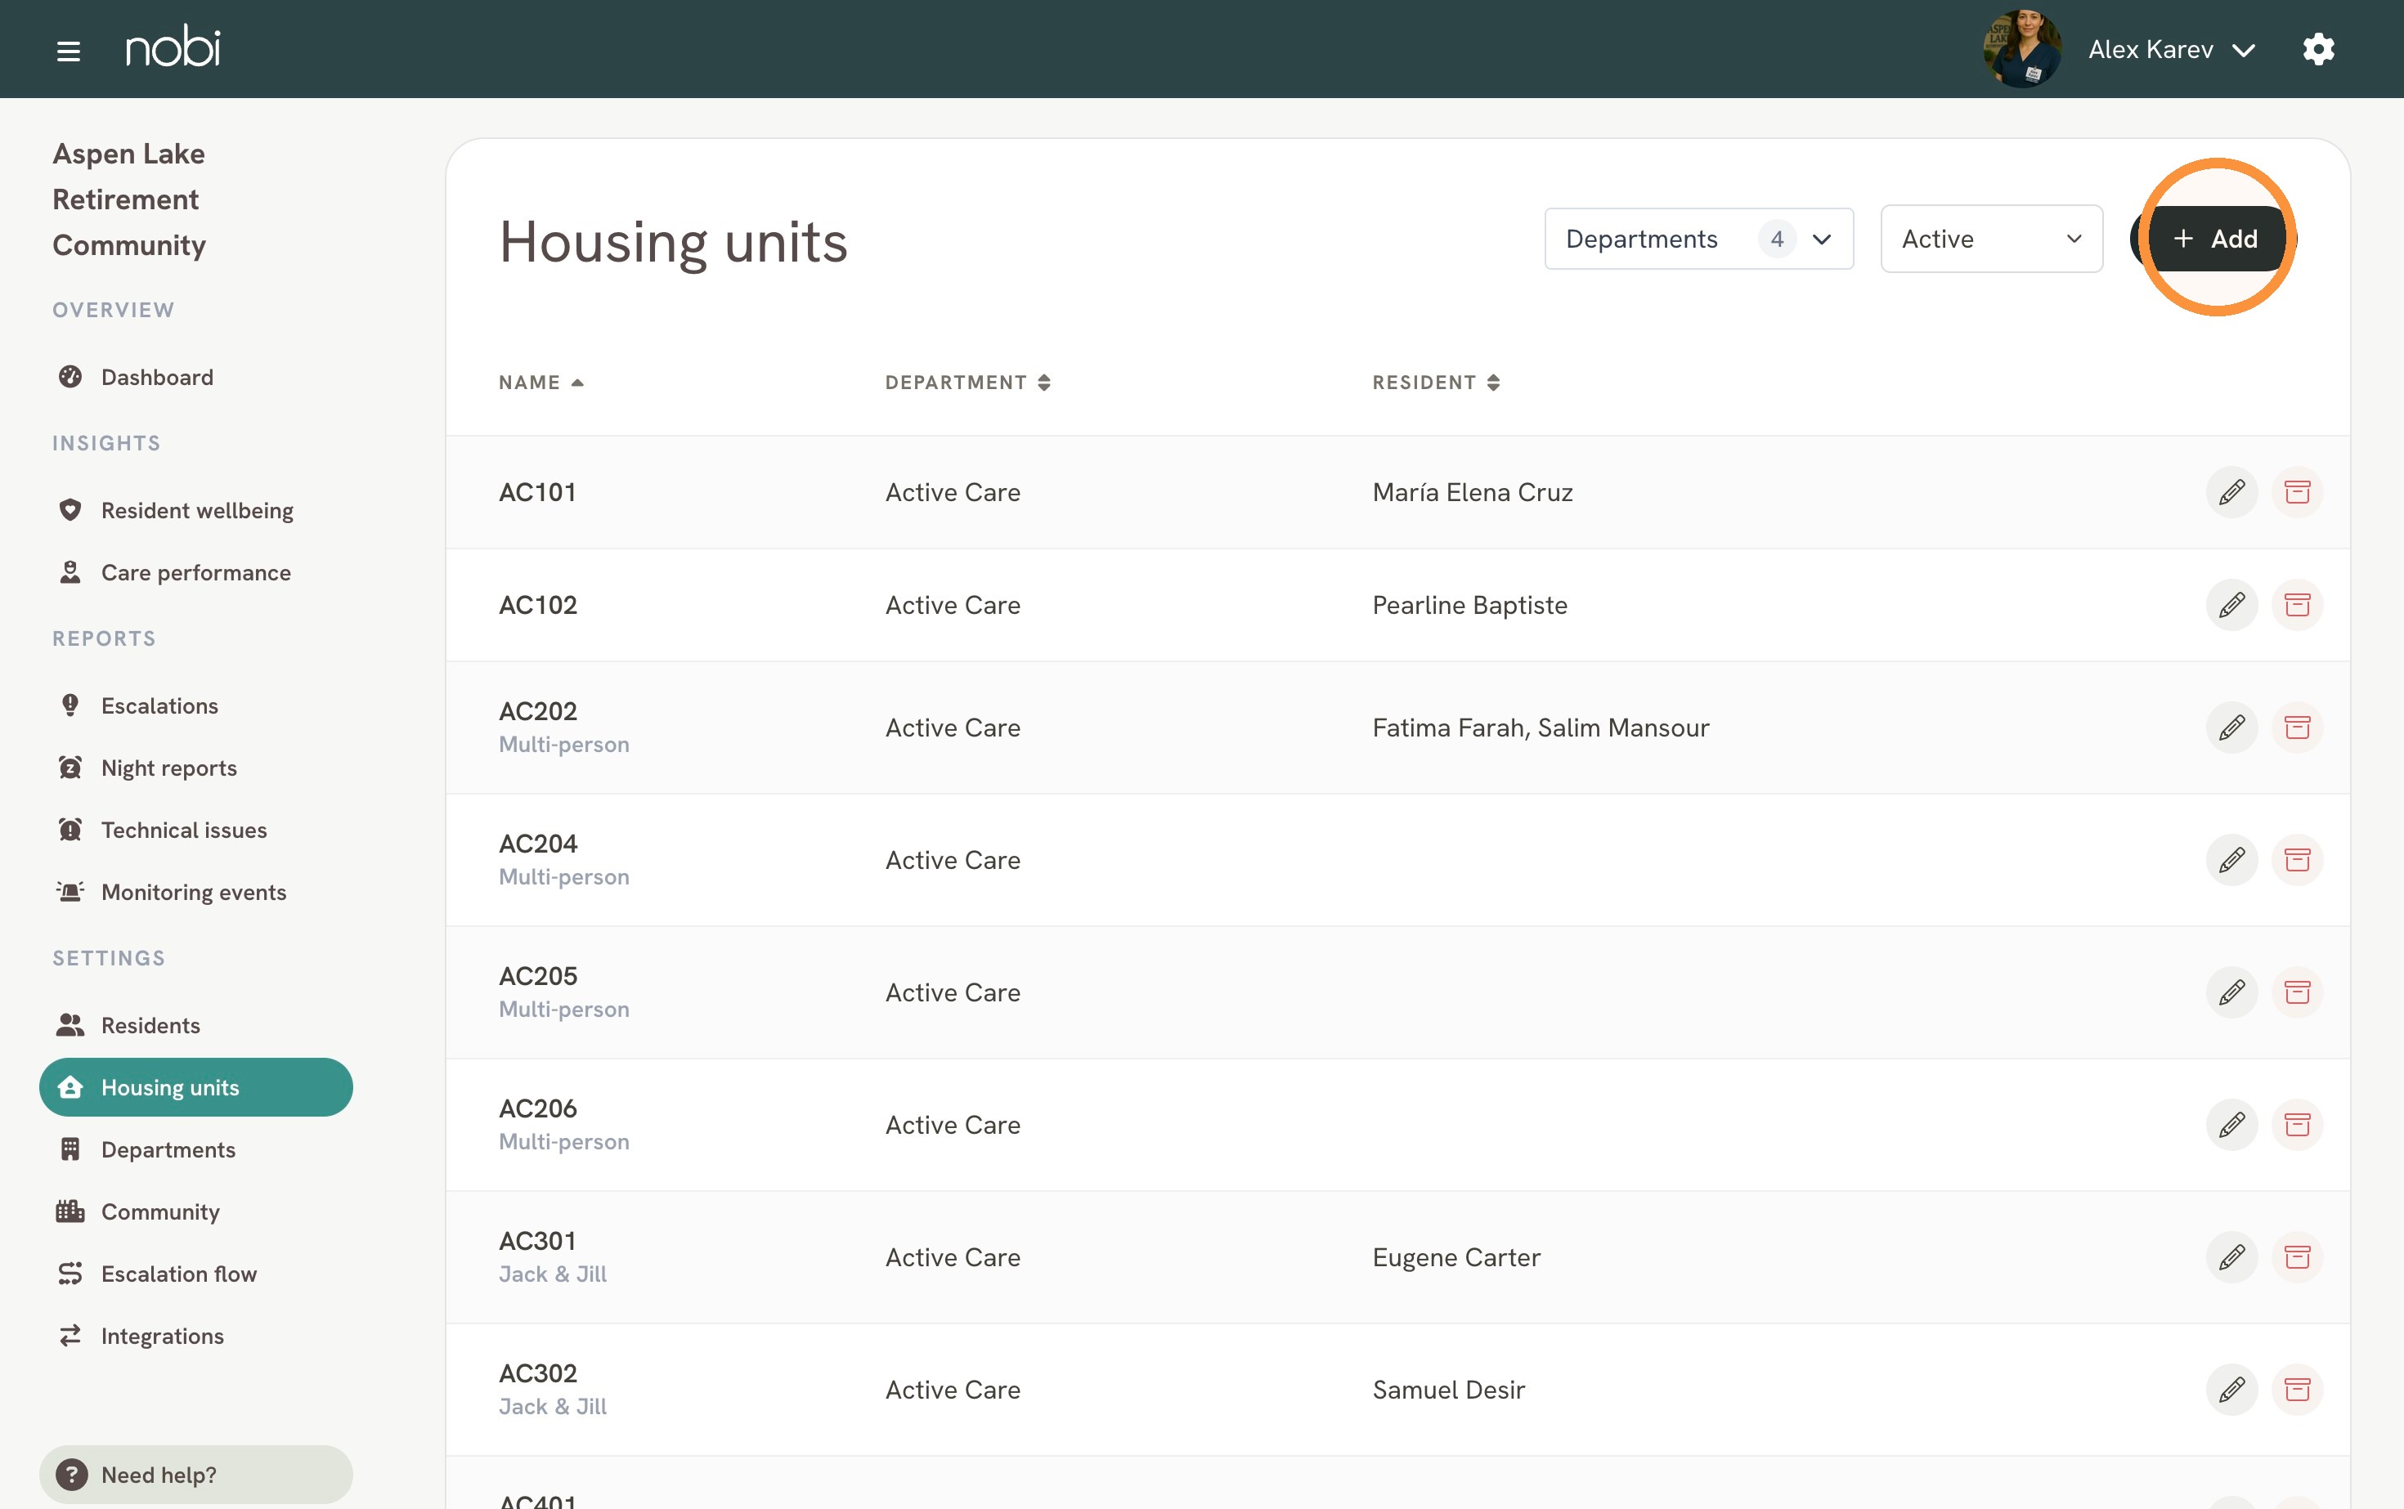The image size is (2404, 1509).
Task: Archive housing unit AC101
Action: [x=2297, y=492]
